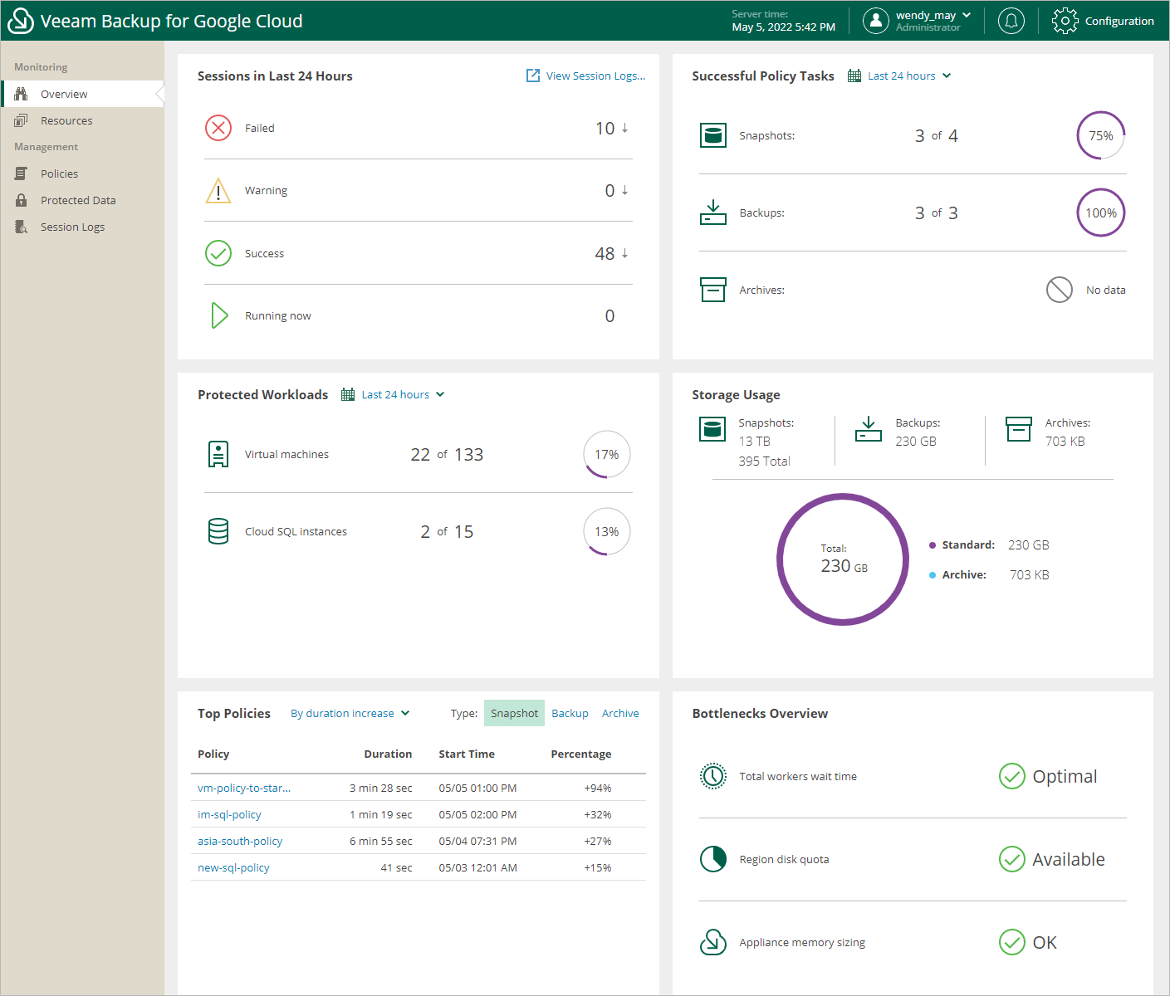Click the Available status checkmark
1170x996 pixels.
point(1012,859)
